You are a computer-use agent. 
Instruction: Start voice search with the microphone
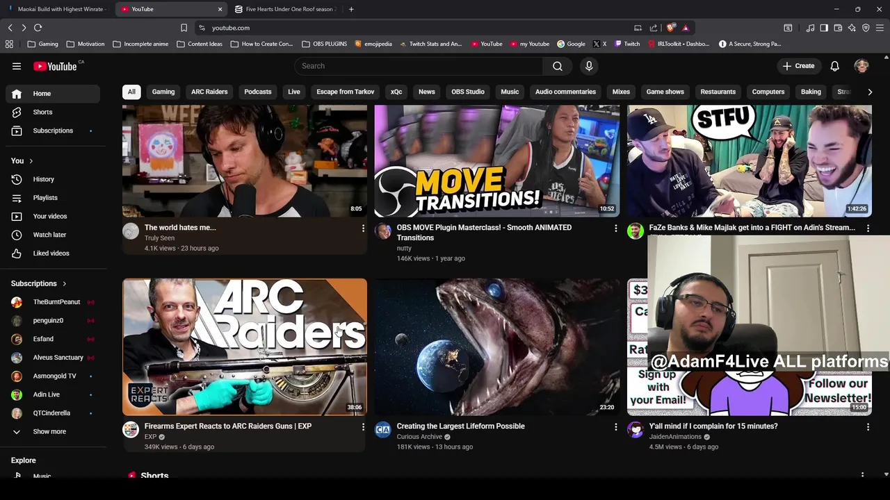point(589,66)
